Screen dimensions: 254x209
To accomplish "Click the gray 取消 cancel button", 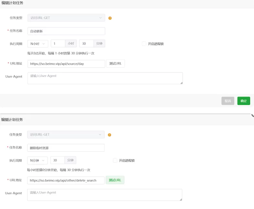I will pos(228,101).
